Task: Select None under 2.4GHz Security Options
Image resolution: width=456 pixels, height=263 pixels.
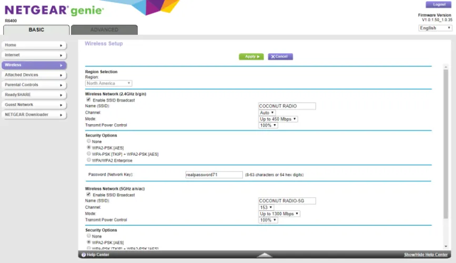Action: point(88,141)
